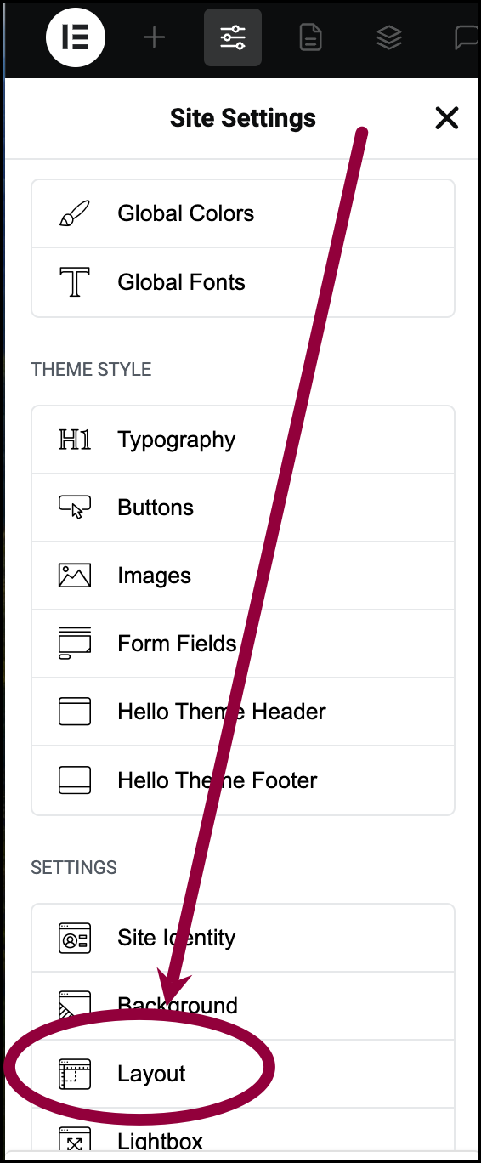Screen dimensions: 481x1163
Task: Open Hello Theme Footer settings
Action: tap(243, 780)
